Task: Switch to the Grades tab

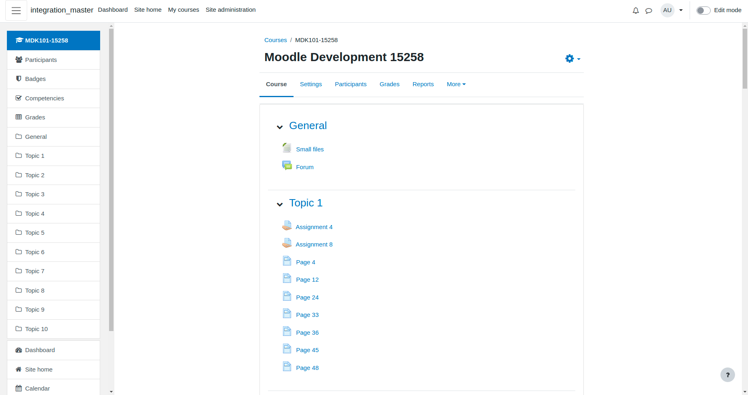Action: coord(390,84)
